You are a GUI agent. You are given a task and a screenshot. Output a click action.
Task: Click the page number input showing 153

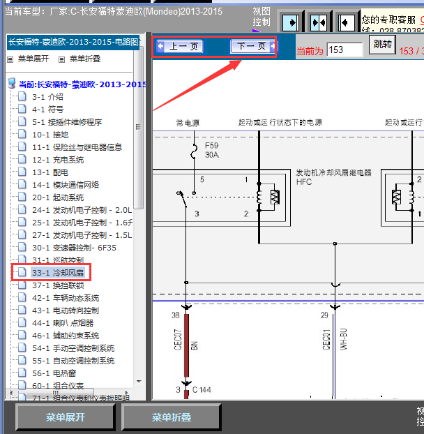344,50
